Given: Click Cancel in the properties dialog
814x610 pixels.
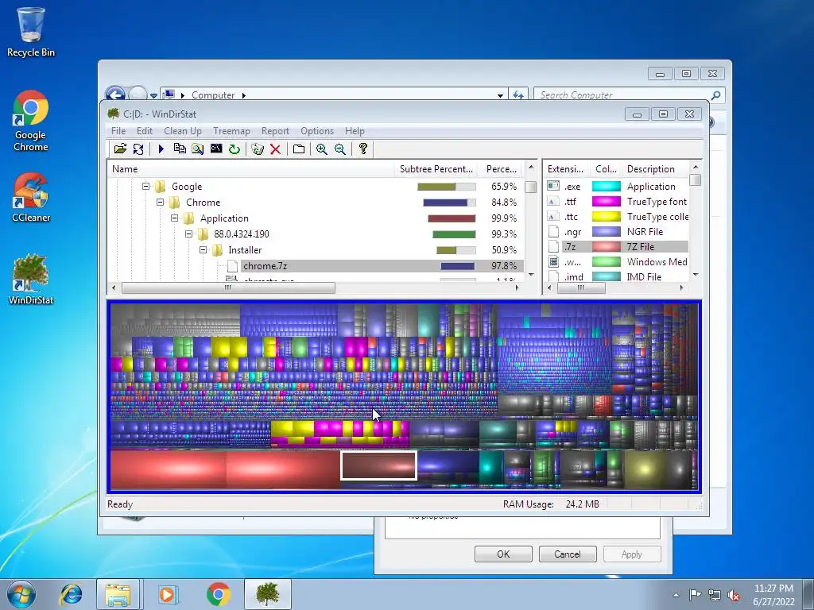Looking at the screenshot, I should pyautogui.click(x=568, y=554).
